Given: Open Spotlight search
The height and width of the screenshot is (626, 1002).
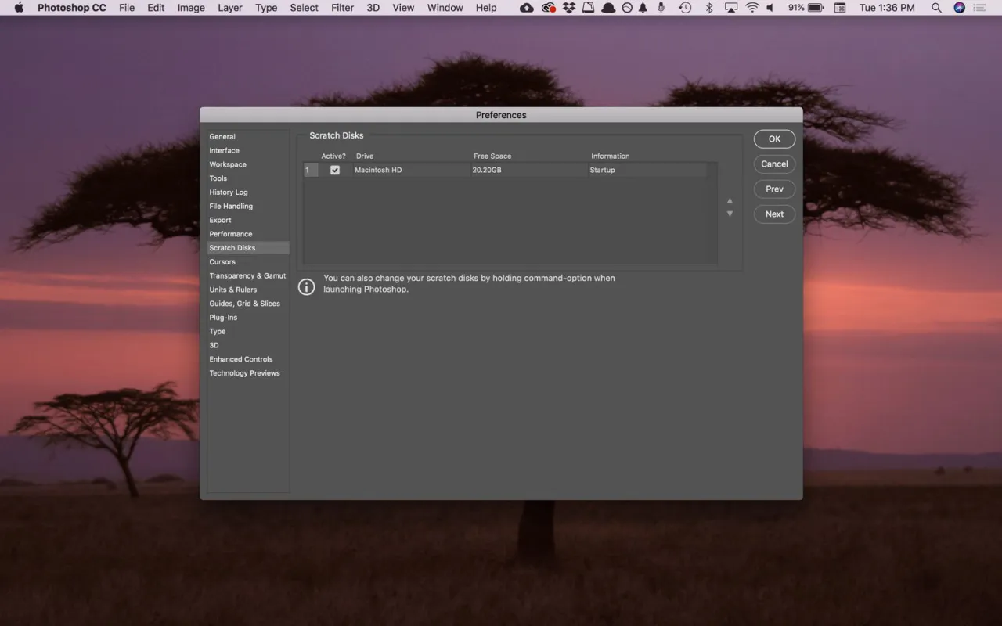Looking at the screenshot, I should pos(935,8).
